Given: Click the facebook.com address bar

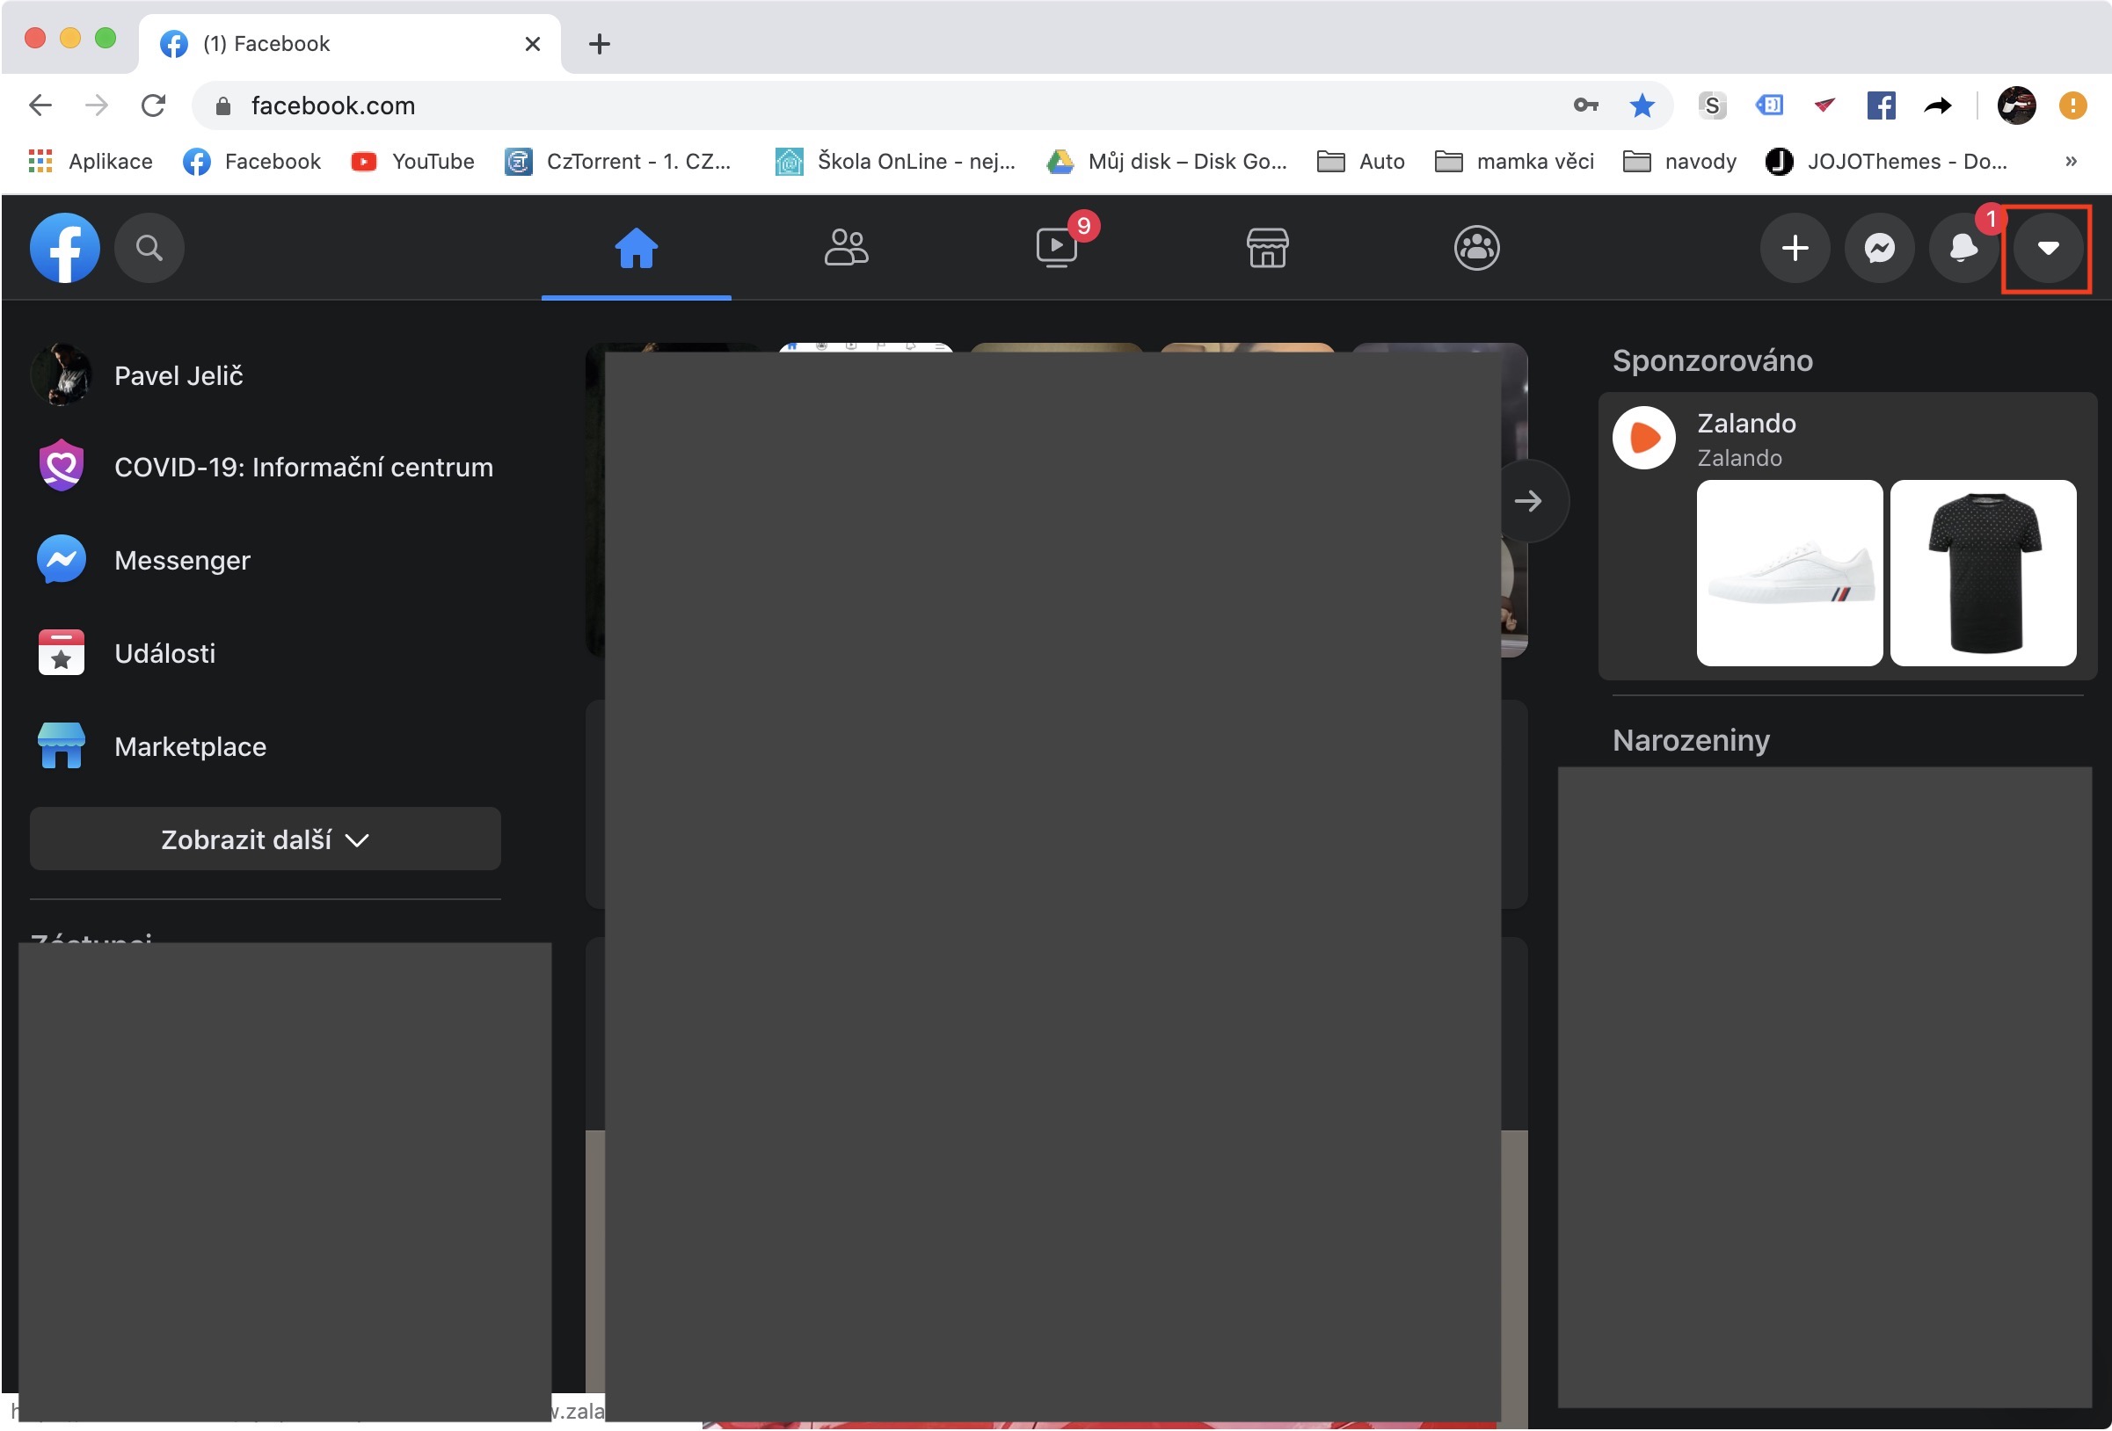Looking at the screenshot, I should click(x=818, y=106).
